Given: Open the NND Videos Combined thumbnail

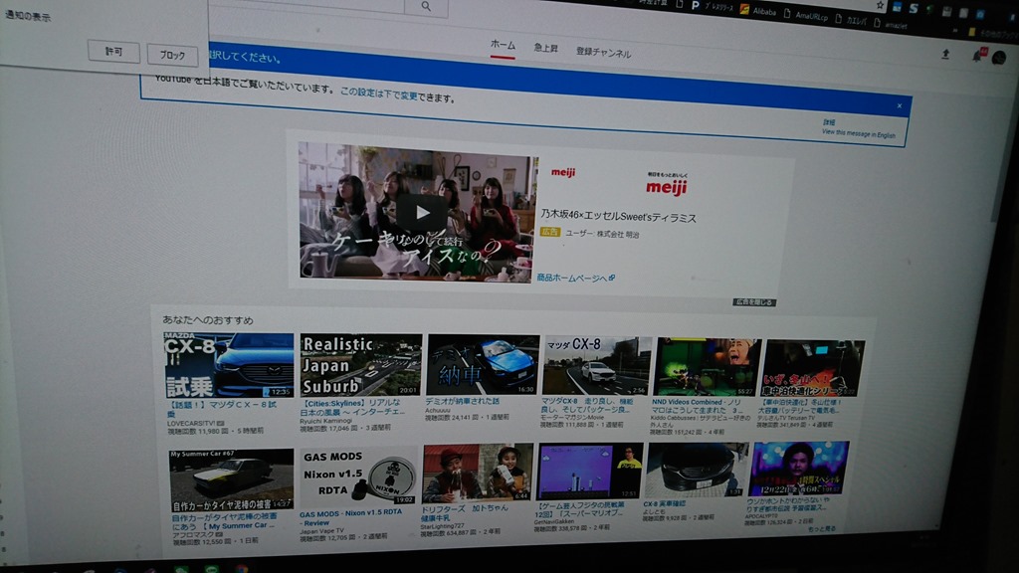Looking at the screenshot, I should click(x=708, y=367).
